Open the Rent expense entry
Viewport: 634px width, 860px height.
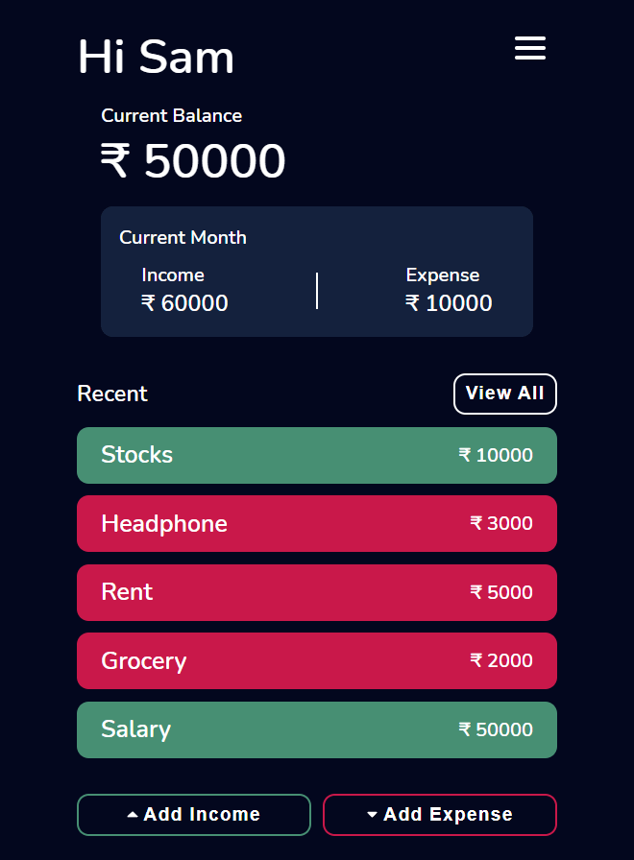(x=317, y=592)
